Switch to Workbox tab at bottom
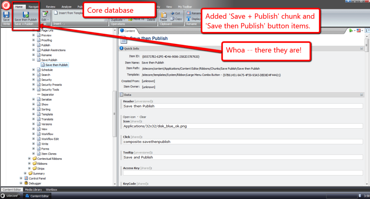Viewport: 370px width, 199px height. click(51, 189)
